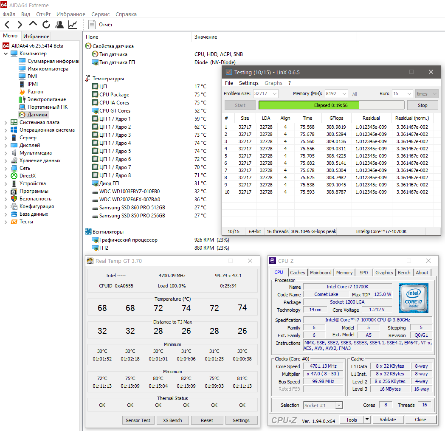Open the Bench tab in CPU-Z
This screenshot has height=431, width=445.
tap(404, 272)
